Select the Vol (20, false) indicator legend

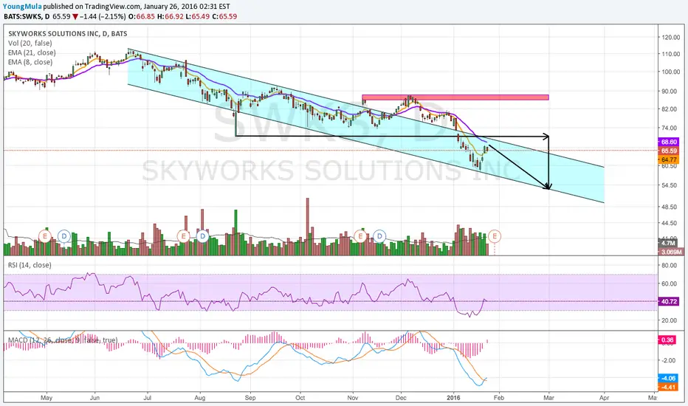tap(30, 43)
